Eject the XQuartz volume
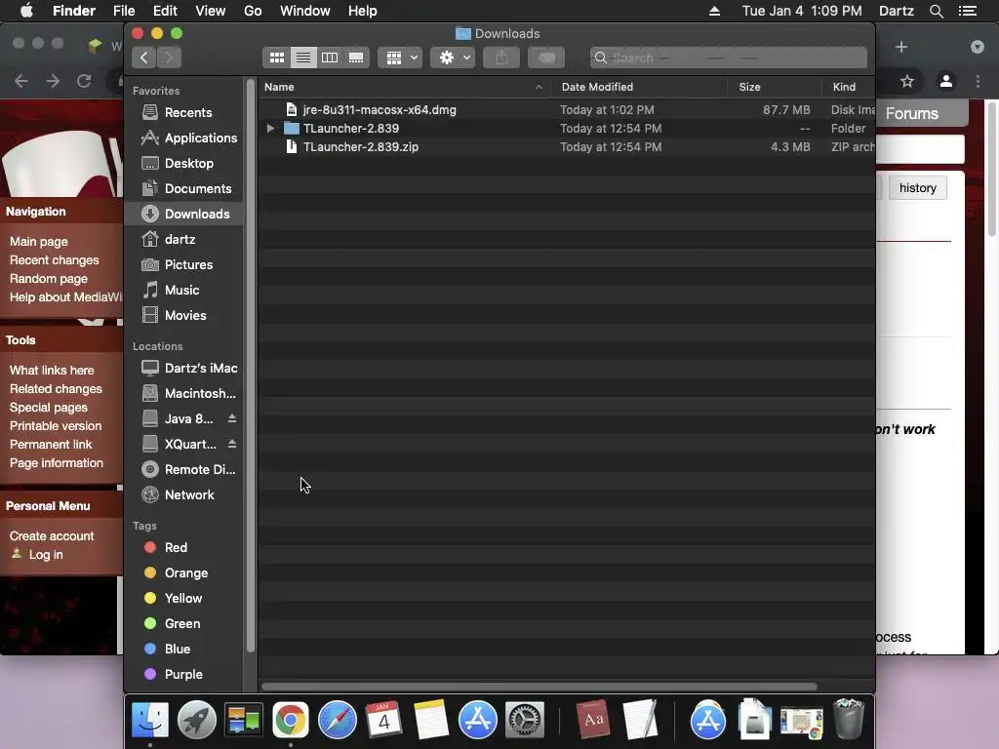Screen dimensions: 999x749 (x=232, y=444)
